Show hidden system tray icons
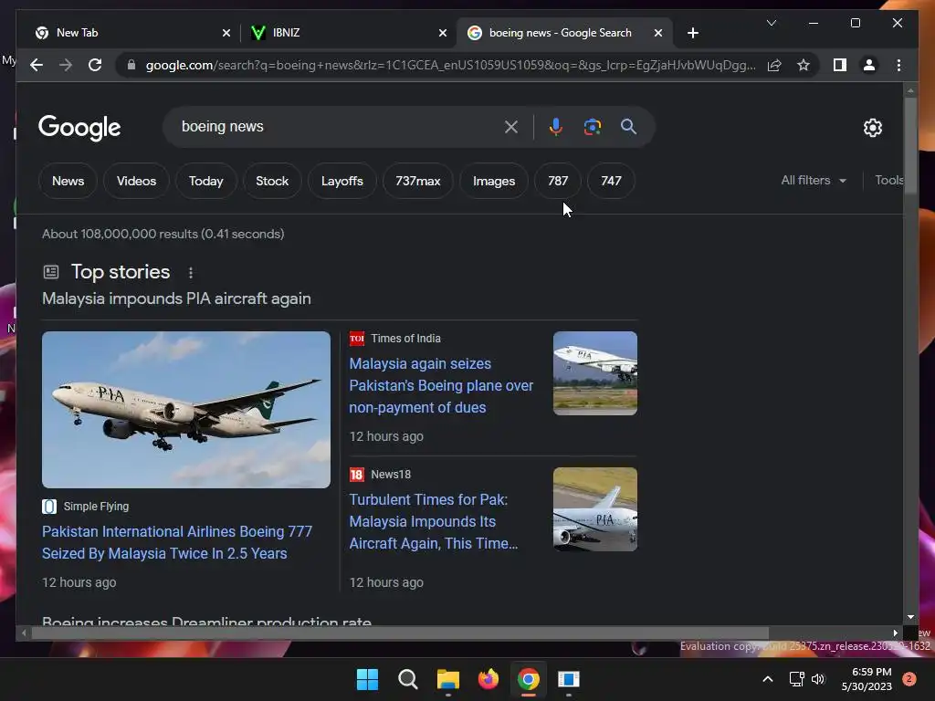The width and height of the screenshot is (935, 701). 768,679
